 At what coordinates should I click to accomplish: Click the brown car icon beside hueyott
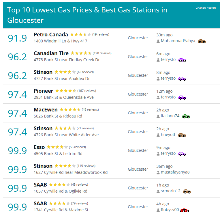[182, 135]
